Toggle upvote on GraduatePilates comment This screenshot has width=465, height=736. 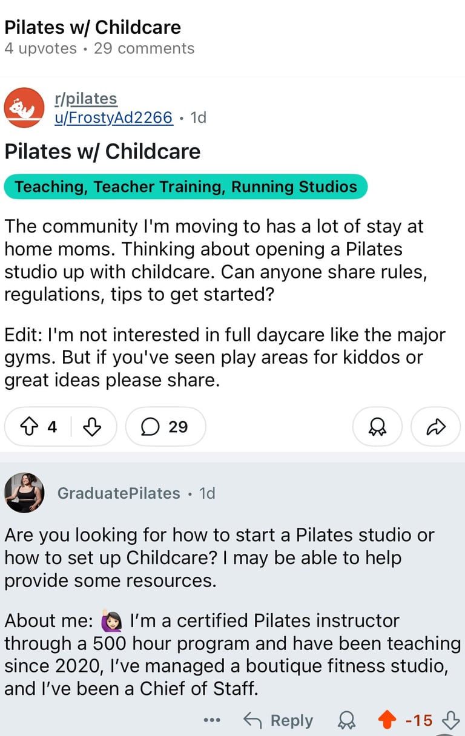click(387, 720)
